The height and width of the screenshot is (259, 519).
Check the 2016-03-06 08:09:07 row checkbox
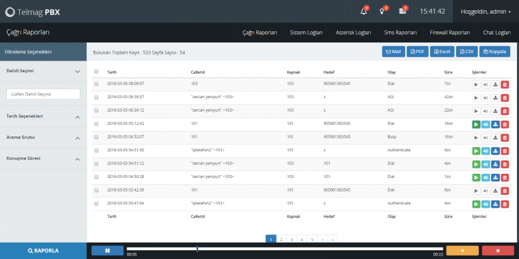coord(96,85)
